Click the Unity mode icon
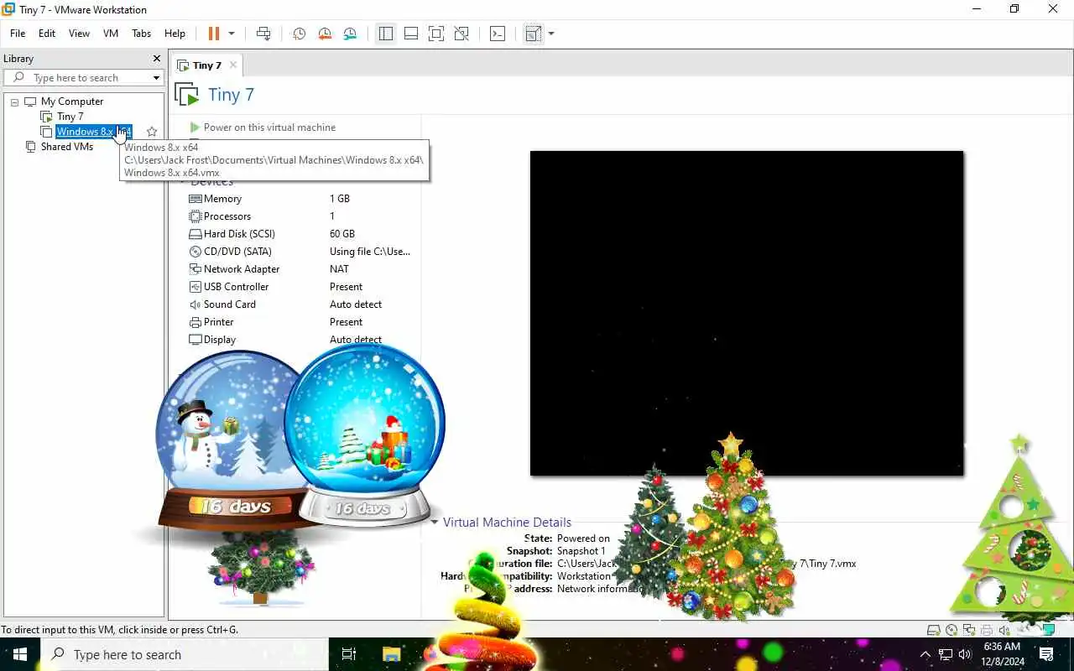1074x671 pixels. pyautogui.click(x=461, y=34)
